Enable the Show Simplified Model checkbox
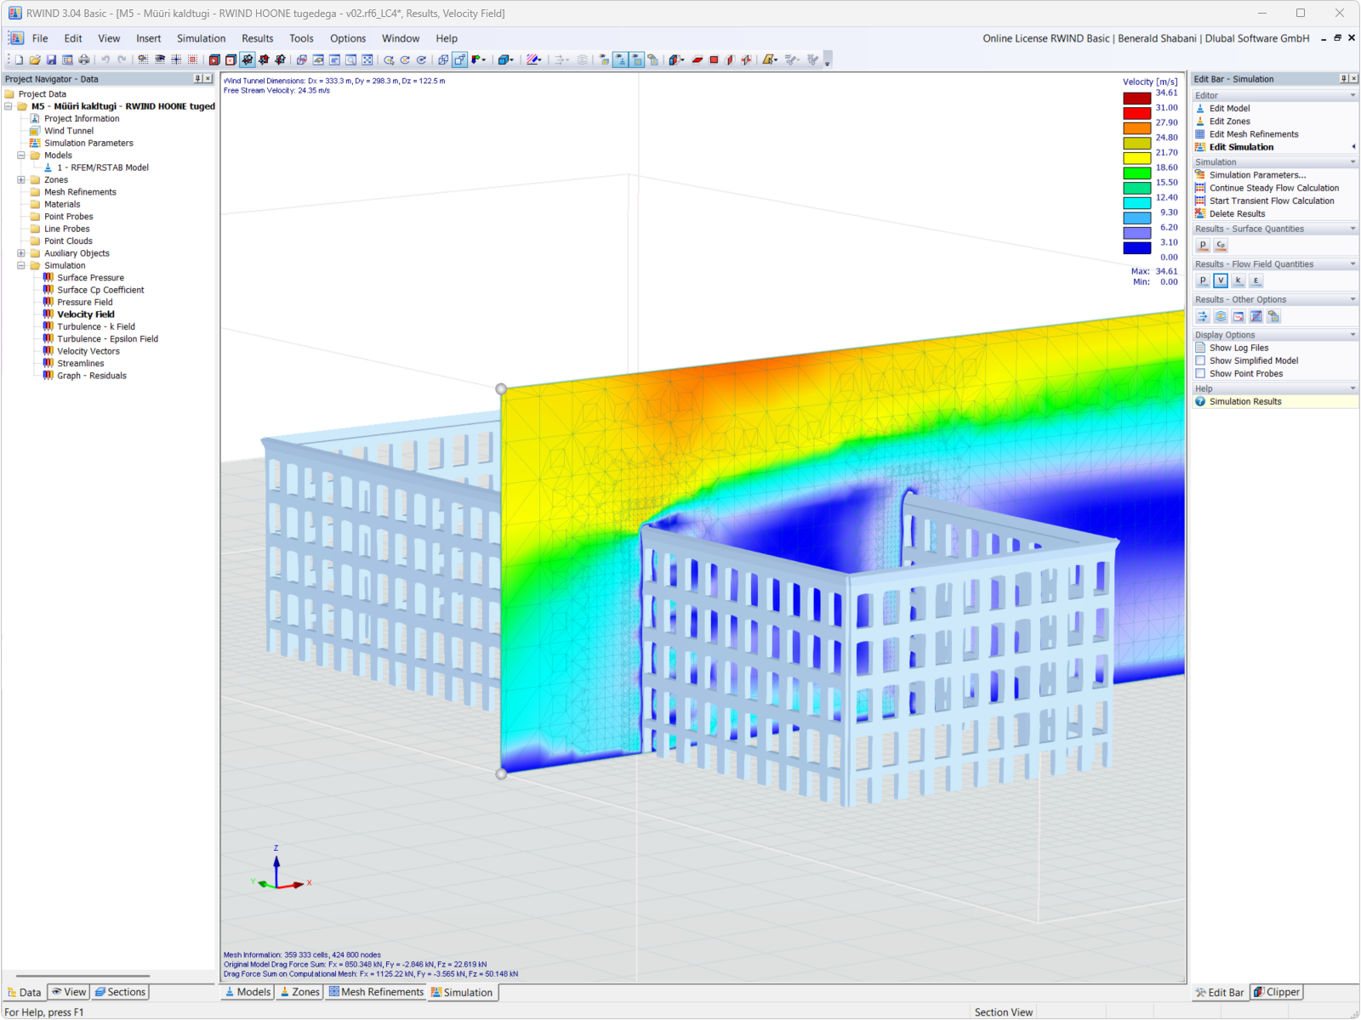The image size is (1361, 1020). tap(1202, 360)
